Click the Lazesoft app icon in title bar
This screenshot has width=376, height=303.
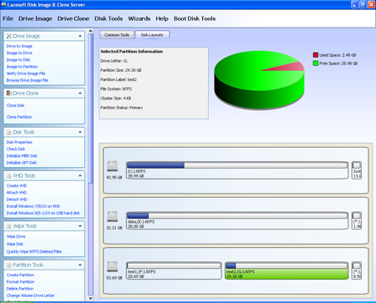[3, 4]
